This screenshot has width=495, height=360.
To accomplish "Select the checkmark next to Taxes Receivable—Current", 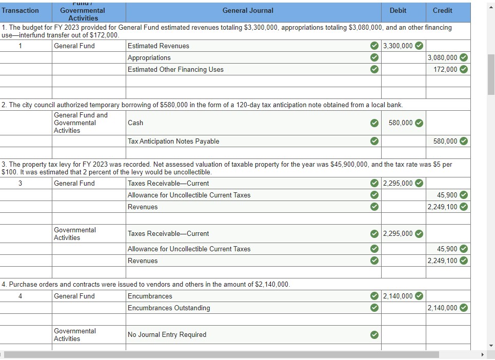I will tap(374, 183).
